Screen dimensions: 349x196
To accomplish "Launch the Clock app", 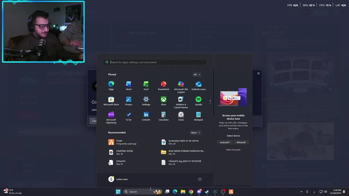I will click(181, 116).
